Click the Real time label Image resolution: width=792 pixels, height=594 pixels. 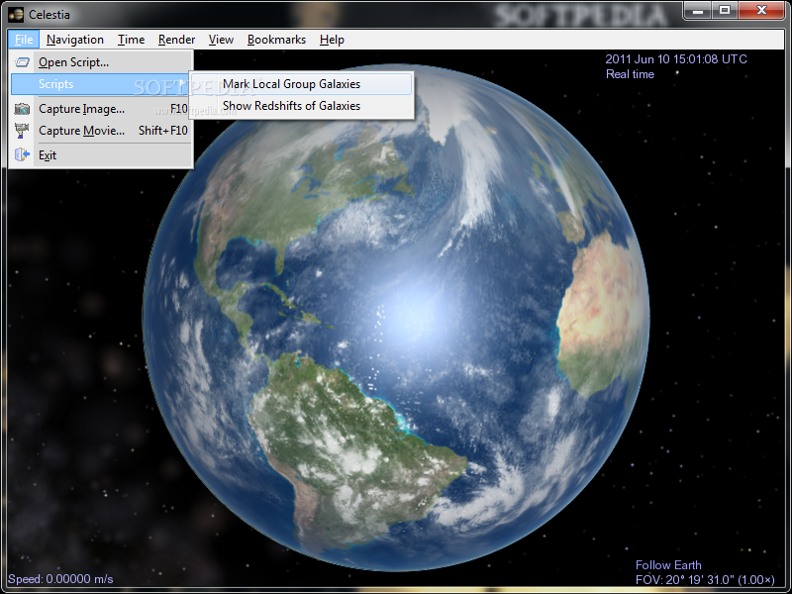(x=630, y=74)
